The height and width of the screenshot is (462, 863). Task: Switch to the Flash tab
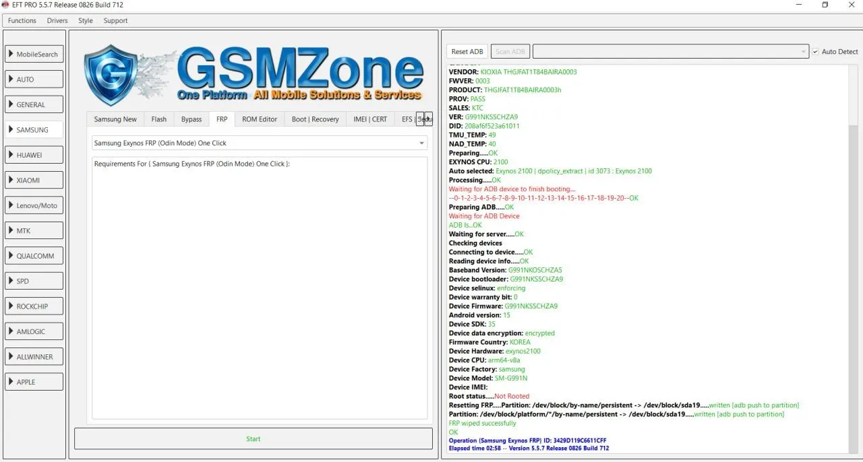tap(159, 119)
